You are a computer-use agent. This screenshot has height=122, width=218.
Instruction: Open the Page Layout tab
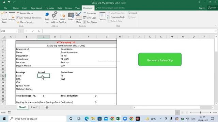[36, 8]
